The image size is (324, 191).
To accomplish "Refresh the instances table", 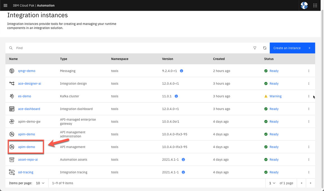I will tap(265, 48).
